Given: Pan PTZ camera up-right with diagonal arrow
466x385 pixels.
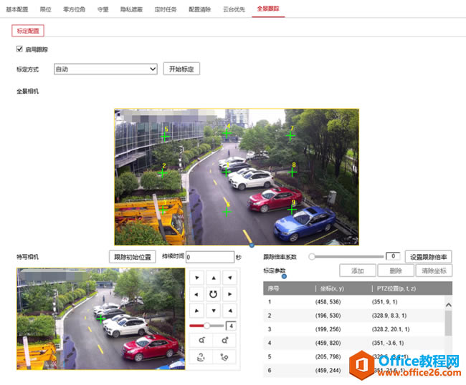Looking at the screenshot, I should point(229,278).
